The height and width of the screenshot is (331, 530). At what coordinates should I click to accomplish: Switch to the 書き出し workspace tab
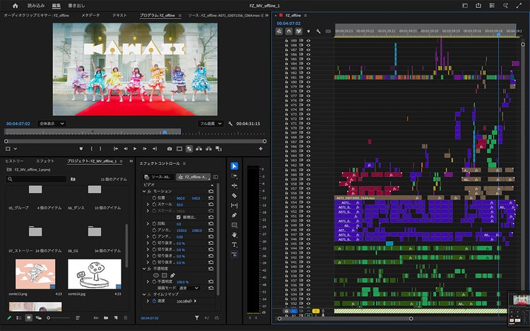pyautogui.click(x=77, y=6)
